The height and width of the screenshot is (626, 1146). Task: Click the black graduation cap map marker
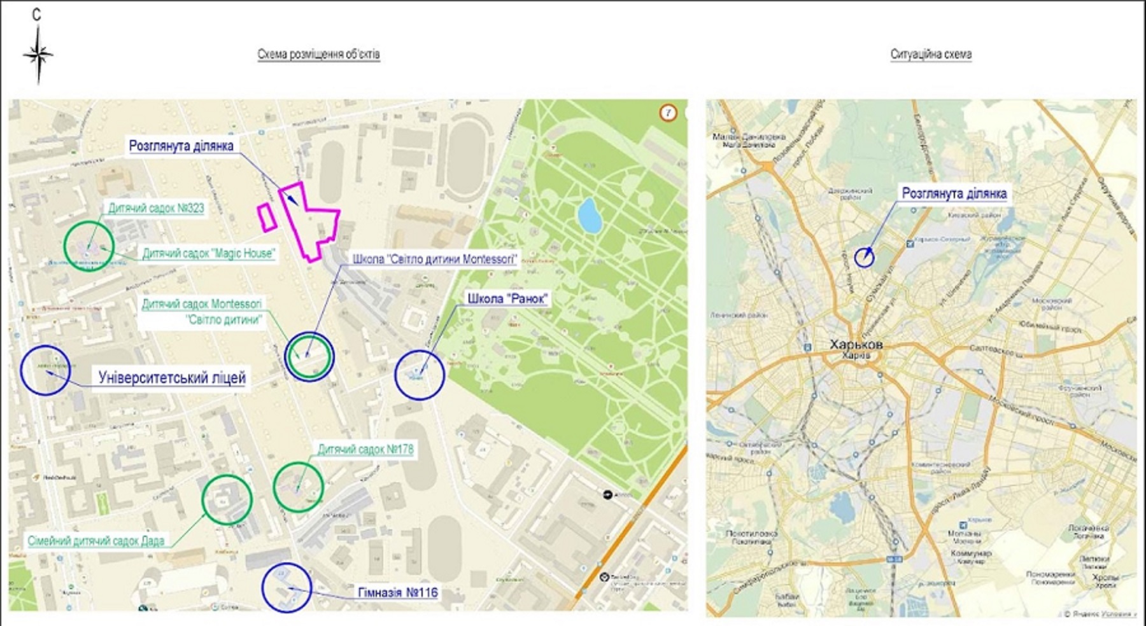click(607, 494)
